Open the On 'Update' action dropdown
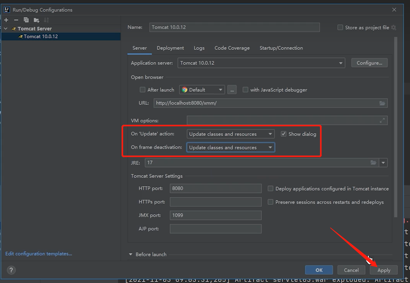The height and width of the screenshot is (283, 410). tap(230, 134)
